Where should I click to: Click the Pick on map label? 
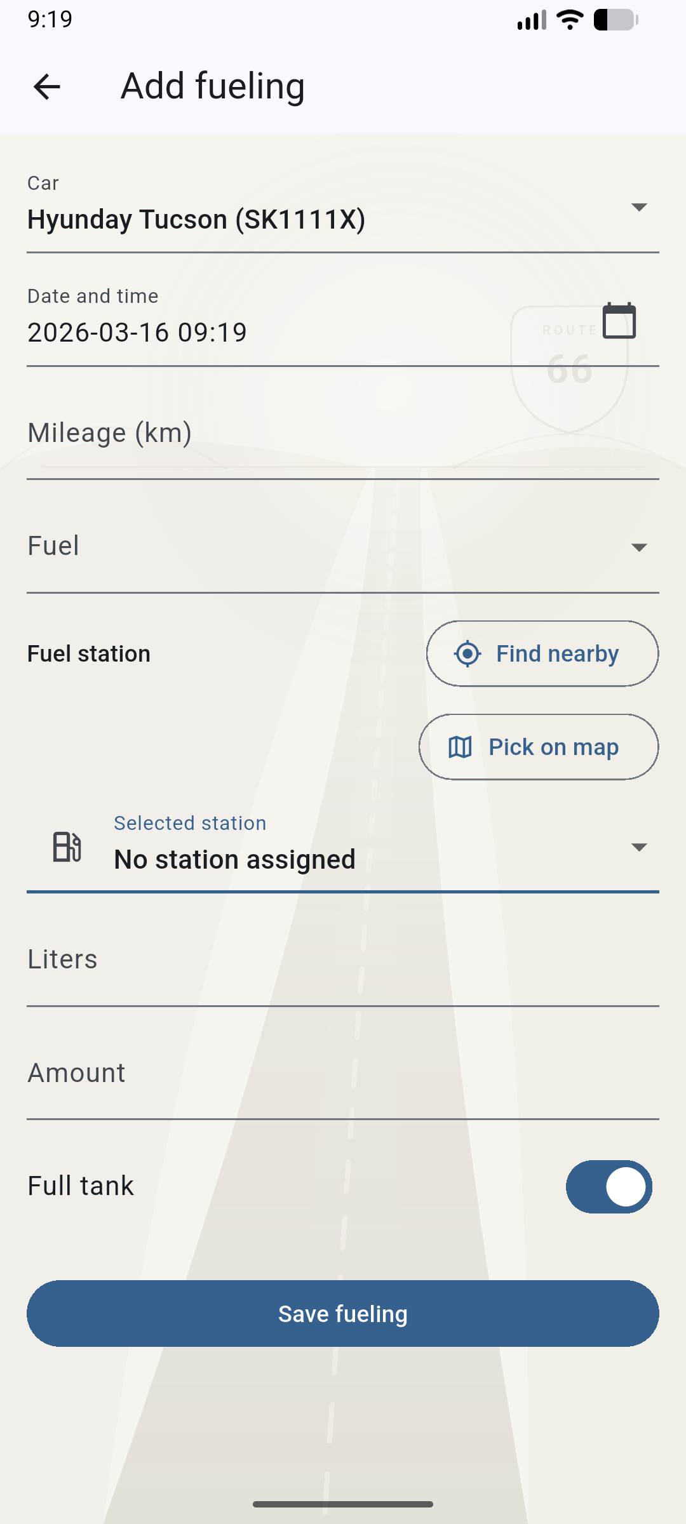(553, 747)
